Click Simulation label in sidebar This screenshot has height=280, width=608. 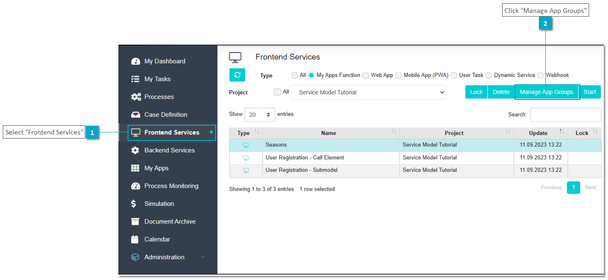(x=159, y=204)
